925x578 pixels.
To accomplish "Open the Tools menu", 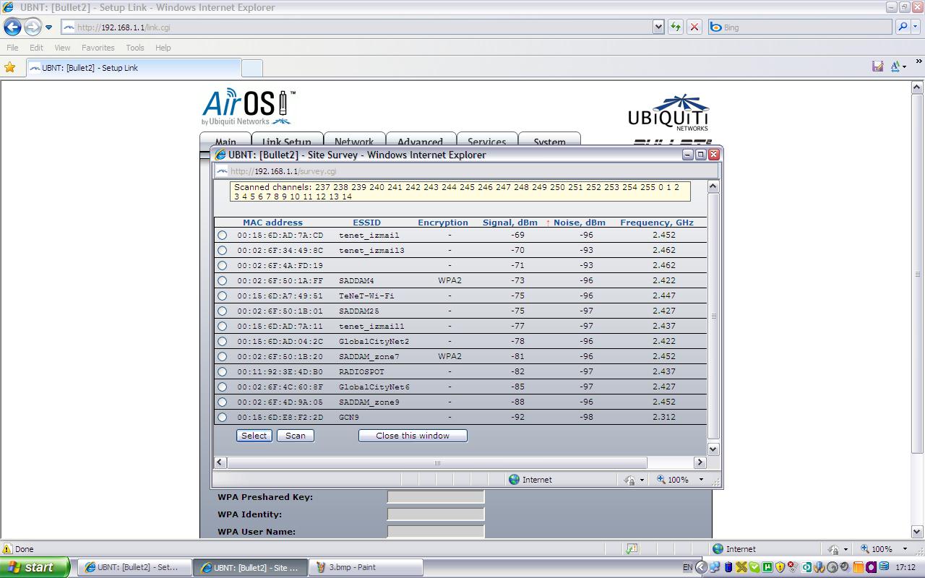I will pyautogui.click(x=135, y=48).
